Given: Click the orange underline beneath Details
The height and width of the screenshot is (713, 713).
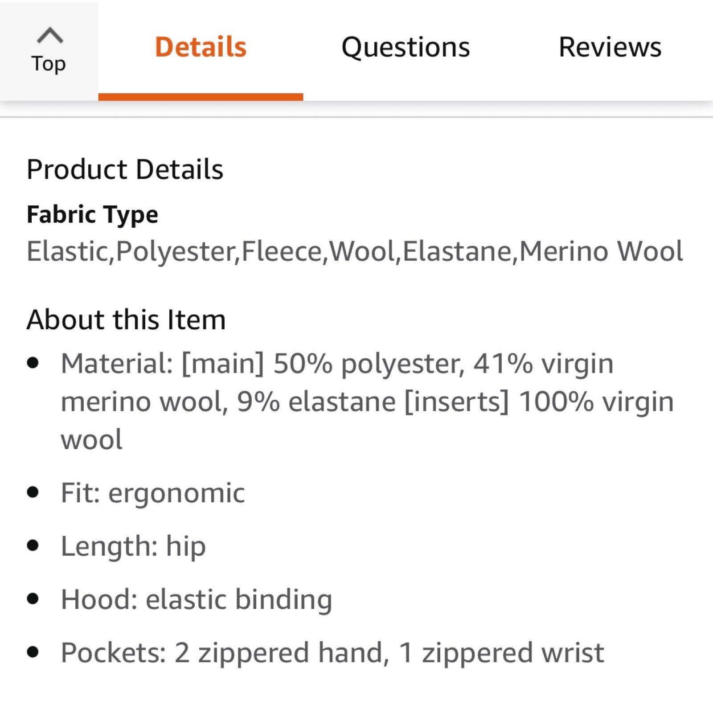Looking at the screenshot, I should click(201, 97).
